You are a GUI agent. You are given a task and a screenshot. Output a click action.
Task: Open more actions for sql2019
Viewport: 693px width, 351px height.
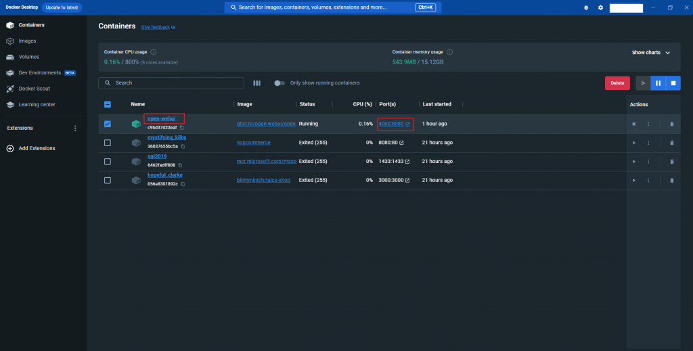tap(648, 162)
